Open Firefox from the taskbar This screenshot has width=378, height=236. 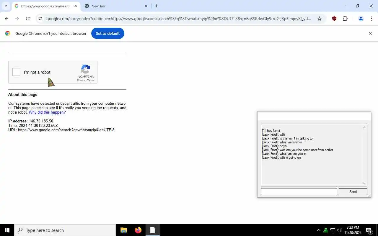click(x=138, y=230)
